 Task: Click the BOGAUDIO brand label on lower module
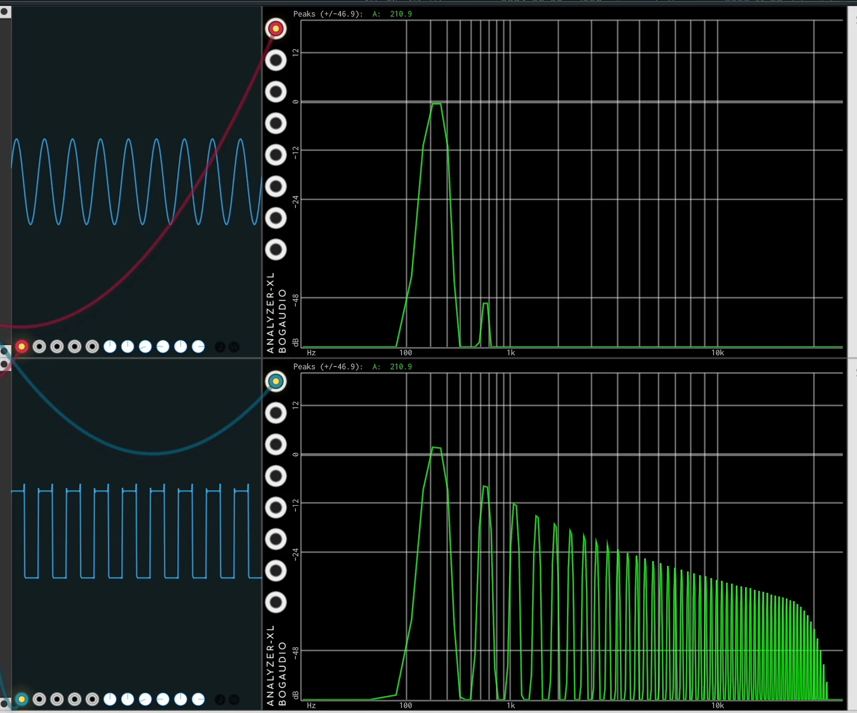click(282, 673)
